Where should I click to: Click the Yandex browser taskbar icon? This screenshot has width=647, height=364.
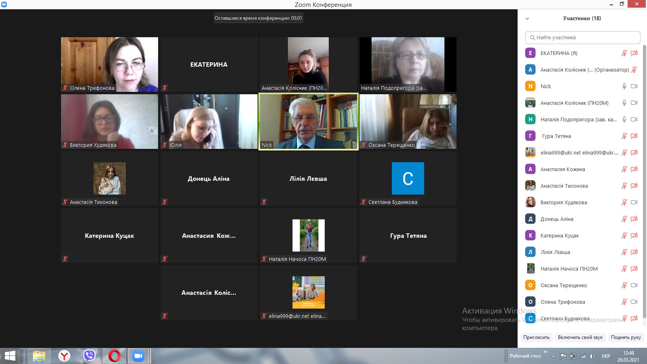tap(64, 356)
